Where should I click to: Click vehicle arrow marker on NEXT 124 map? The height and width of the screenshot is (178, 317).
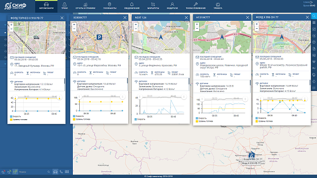[160, 37]
